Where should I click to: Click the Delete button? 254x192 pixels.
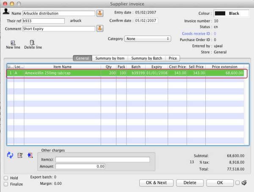coord(190,183)
